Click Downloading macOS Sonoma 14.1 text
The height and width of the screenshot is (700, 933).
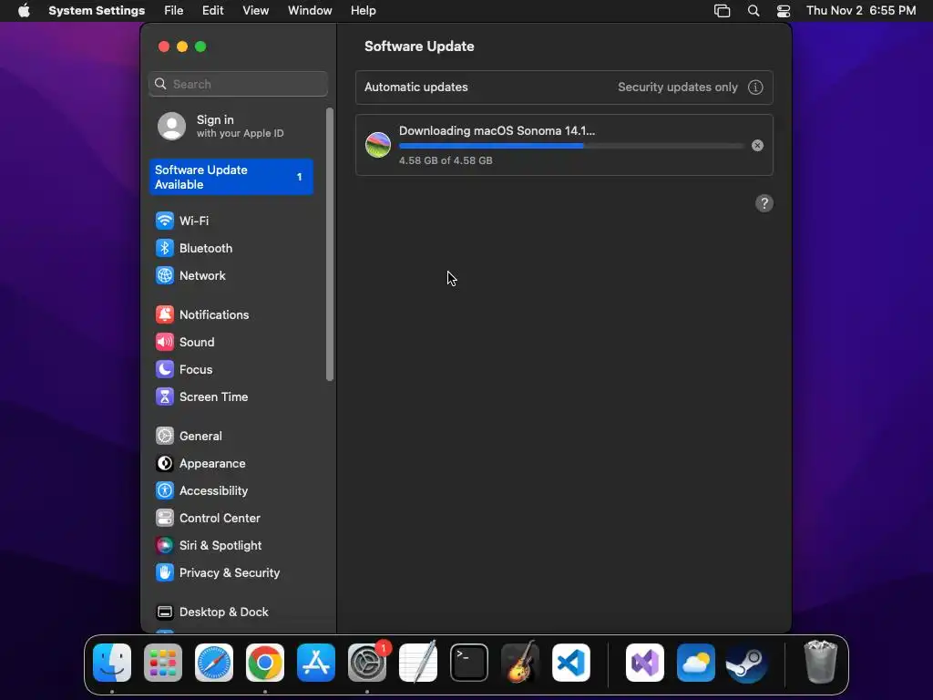click(497, 131)
